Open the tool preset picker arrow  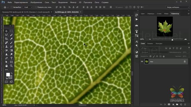(x=8, y=7)
